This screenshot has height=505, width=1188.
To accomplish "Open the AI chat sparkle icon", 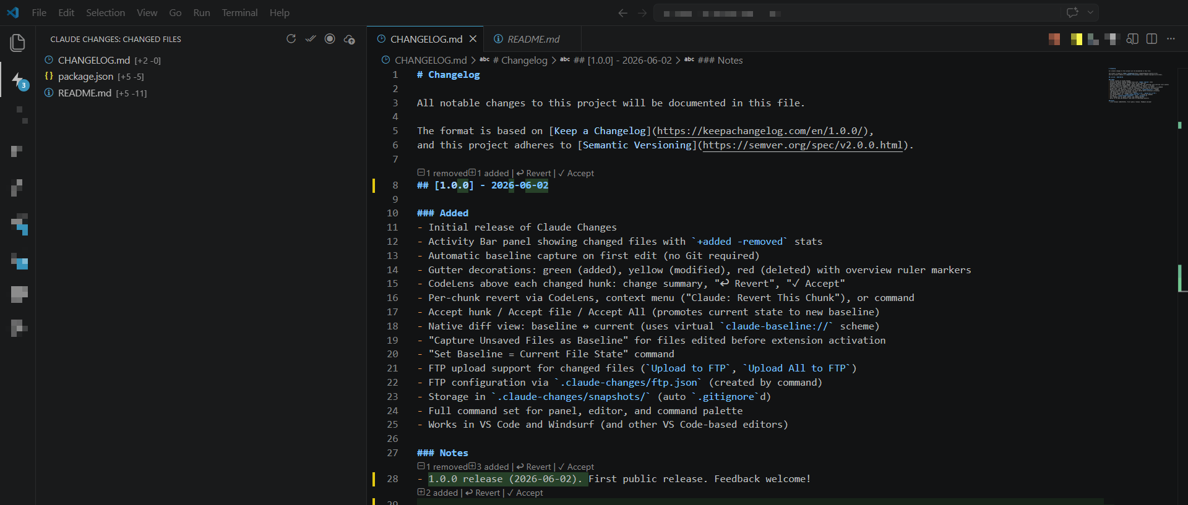I will click(1072, 12).
